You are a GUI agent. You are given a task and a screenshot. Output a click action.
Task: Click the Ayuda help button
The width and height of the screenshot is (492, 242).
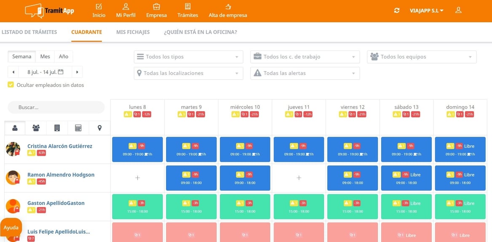point(11,228)
